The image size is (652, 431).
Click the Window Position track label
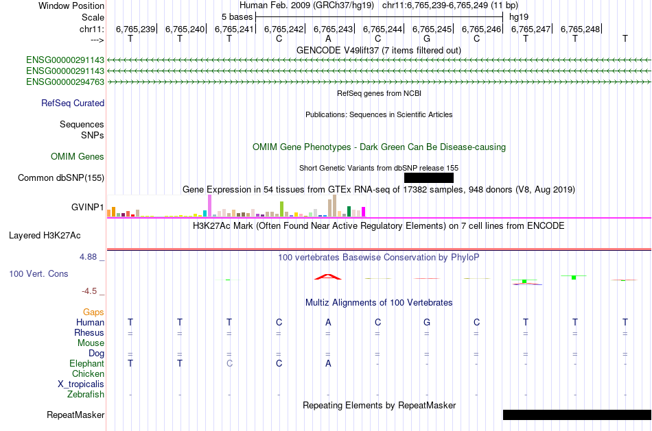pos(71,5)
